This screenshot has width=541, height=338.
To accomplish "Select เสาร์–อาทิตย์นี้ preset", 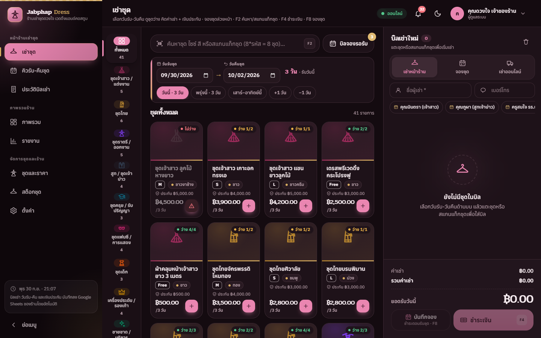I will coord(247,93).
